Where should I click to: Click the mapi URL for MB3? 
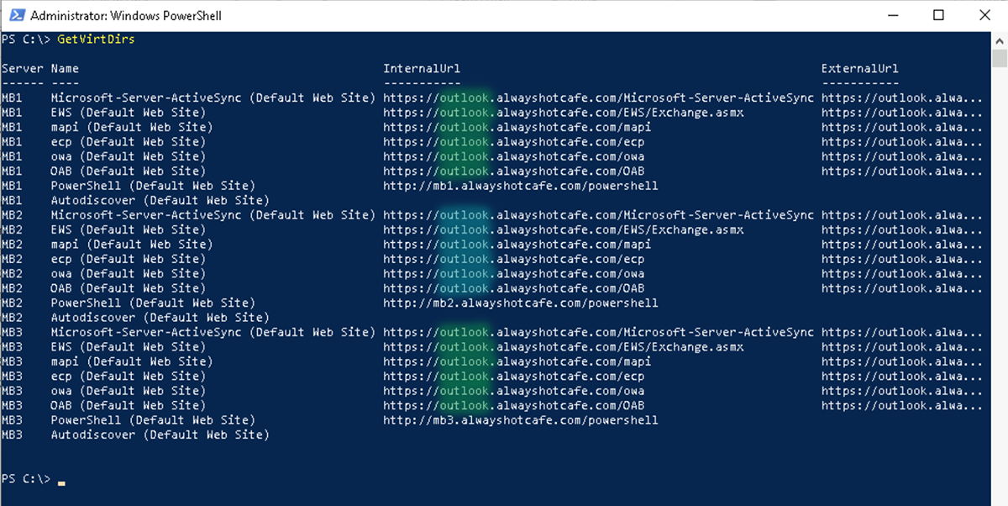coord(522,361)
